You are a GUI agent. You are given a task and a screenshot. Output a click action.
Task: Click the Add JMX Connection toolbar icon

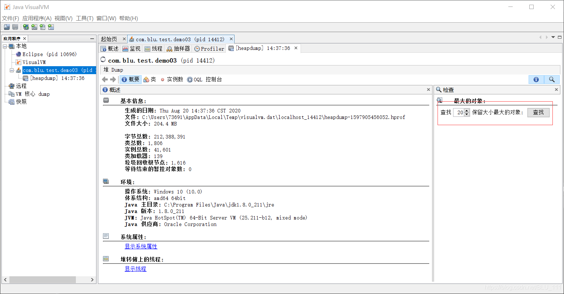point(34,27)
